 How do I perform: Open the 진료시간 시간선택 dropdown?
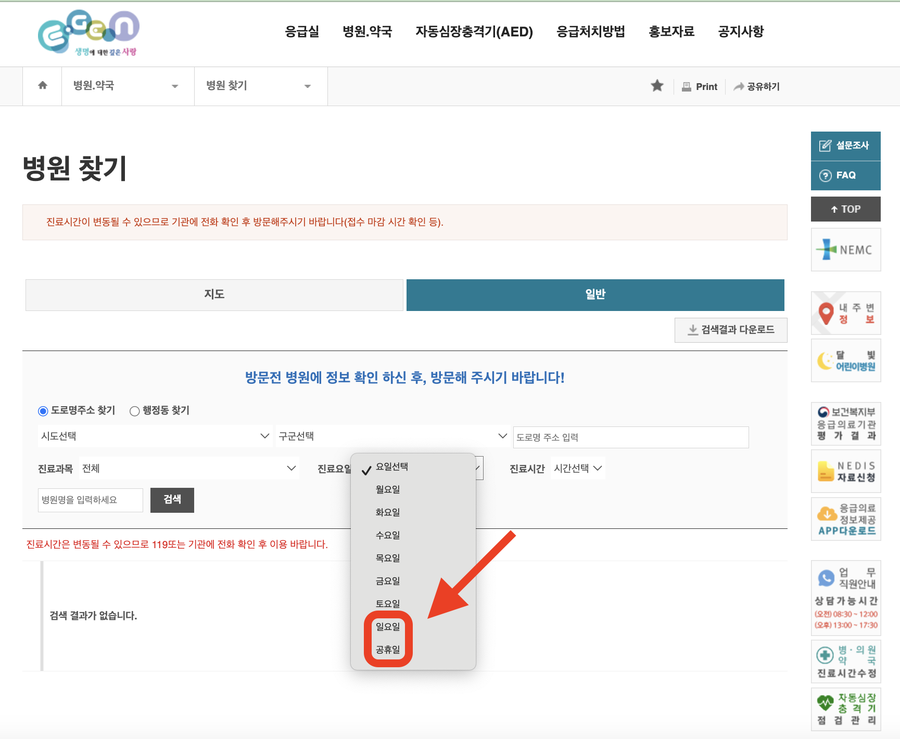pyautogui.click(x=577, y=468)
